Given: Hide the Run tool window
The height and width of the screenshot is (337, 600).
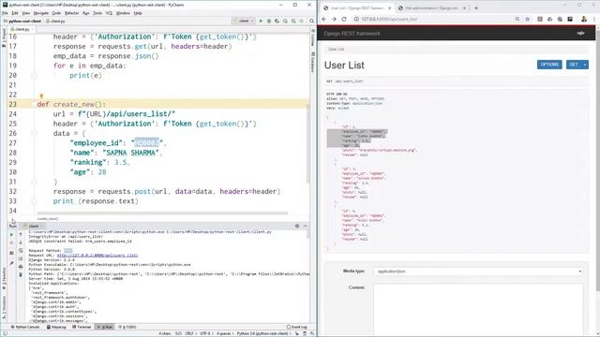Looking at the screenshot, I should point(306,227).
